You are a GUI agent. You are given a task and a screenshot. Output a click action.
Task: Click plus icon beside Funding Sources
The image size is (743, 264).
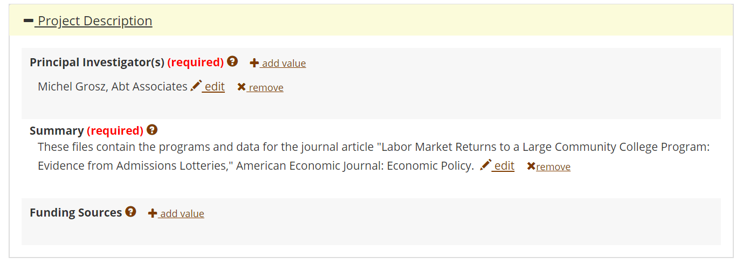click(153, 213)
